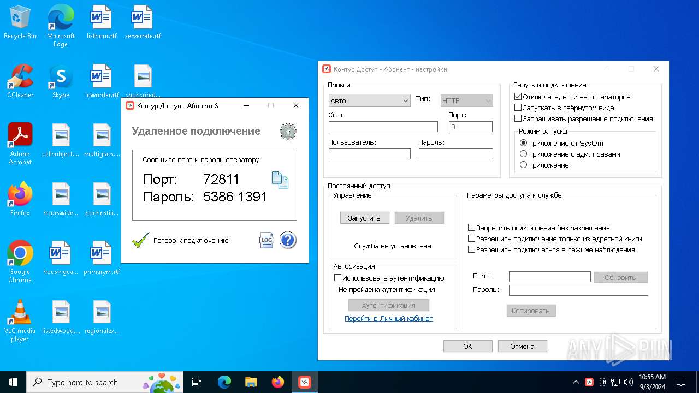The width and height of the screenshot is (699, 393).
Task: Select plain 'Приложение' launch mode
Action: (523, 165)
